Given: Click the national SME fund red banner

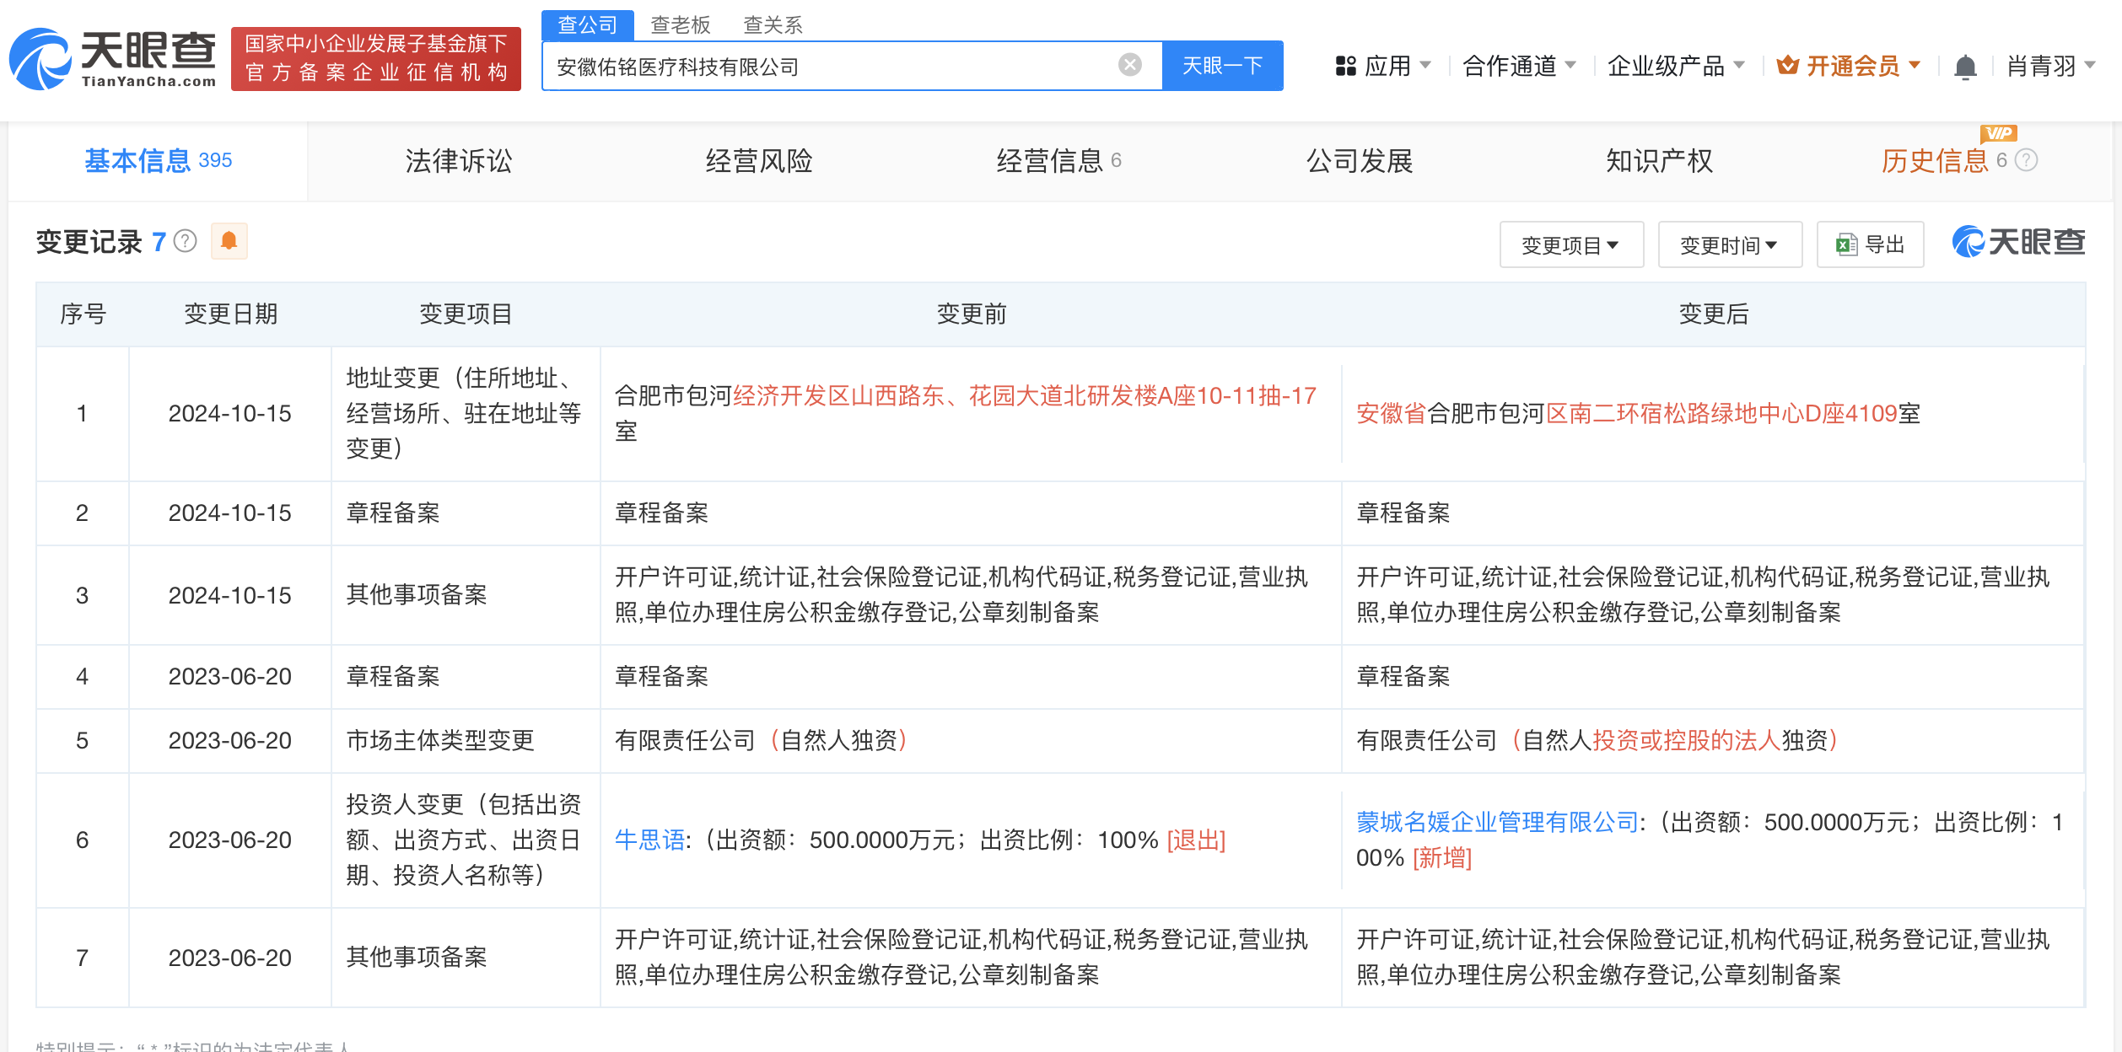Looking at the screenshot, I should 376,58.
